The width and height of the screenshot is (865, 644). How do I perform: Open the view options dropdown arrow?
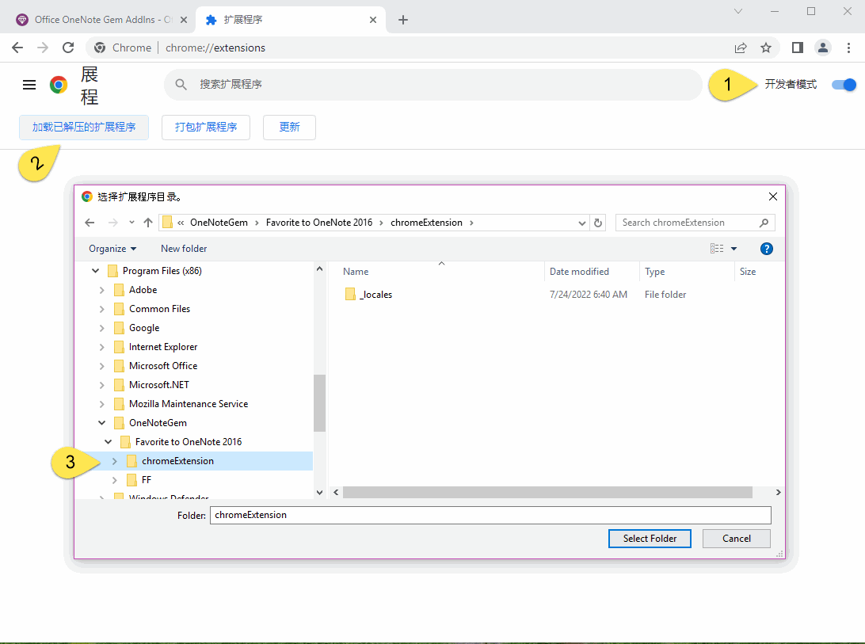[x=734, y=248]
